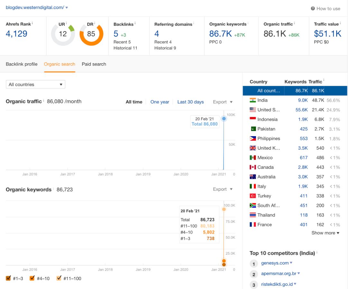
Task: Open the blogdev.westerndigital.com URL dropdown
Action: point(67,7)
